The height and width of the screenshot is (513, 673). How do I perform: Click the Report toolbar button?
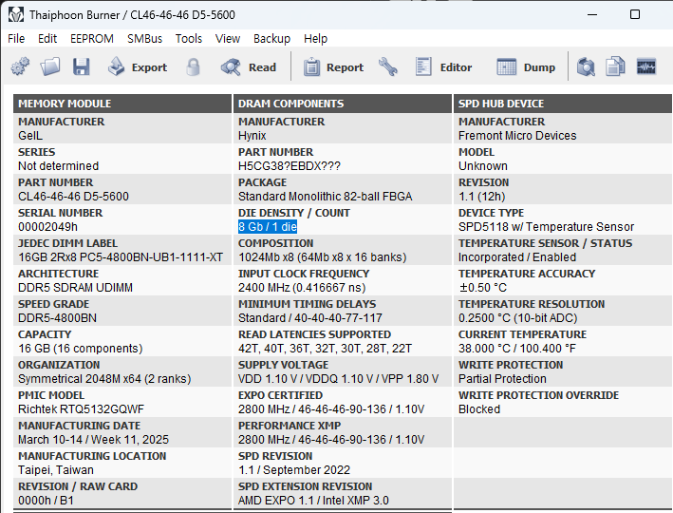point(333,67)
